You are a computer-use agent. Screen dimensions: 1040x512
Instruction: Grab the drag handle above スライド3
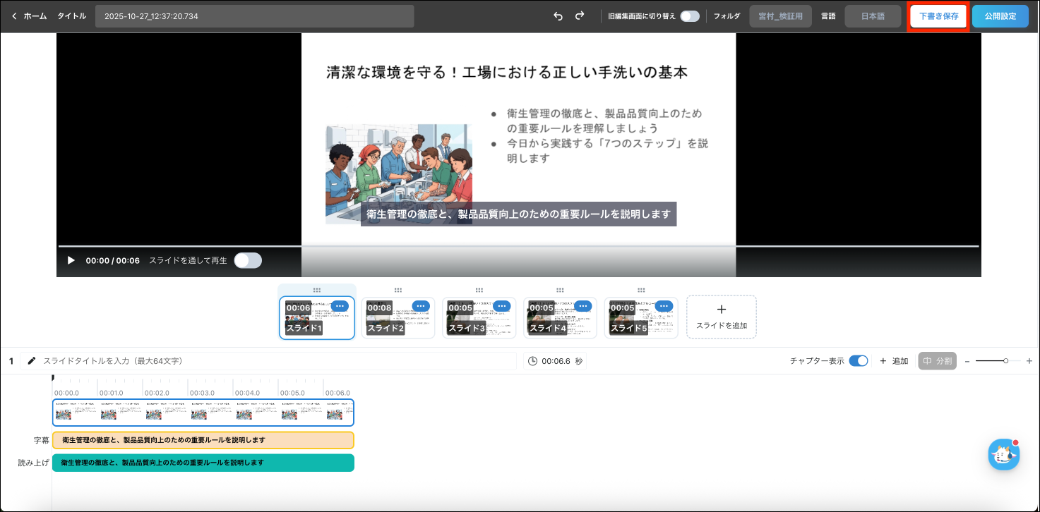(x=479, y=290)
